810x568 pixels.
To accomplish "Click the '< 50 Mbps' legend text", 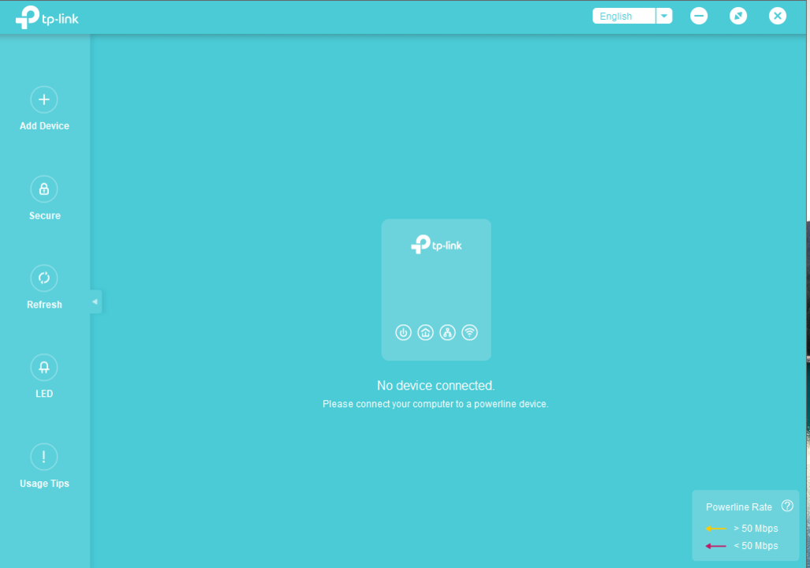I will pyautogui.click(x=756, y=546).
